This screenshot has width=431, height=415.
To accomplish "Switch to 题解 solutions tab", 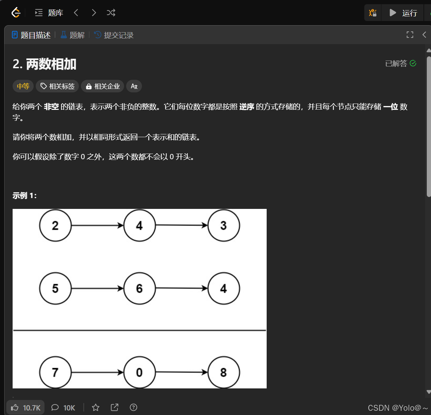I will point(73,35).
